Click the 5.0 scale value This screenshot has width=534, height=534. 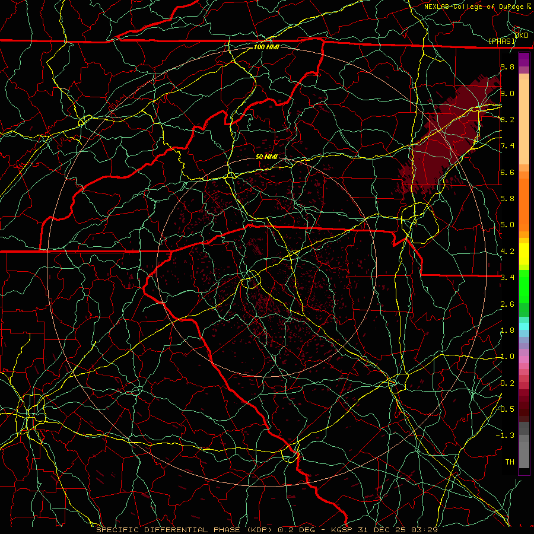point(507,225)
